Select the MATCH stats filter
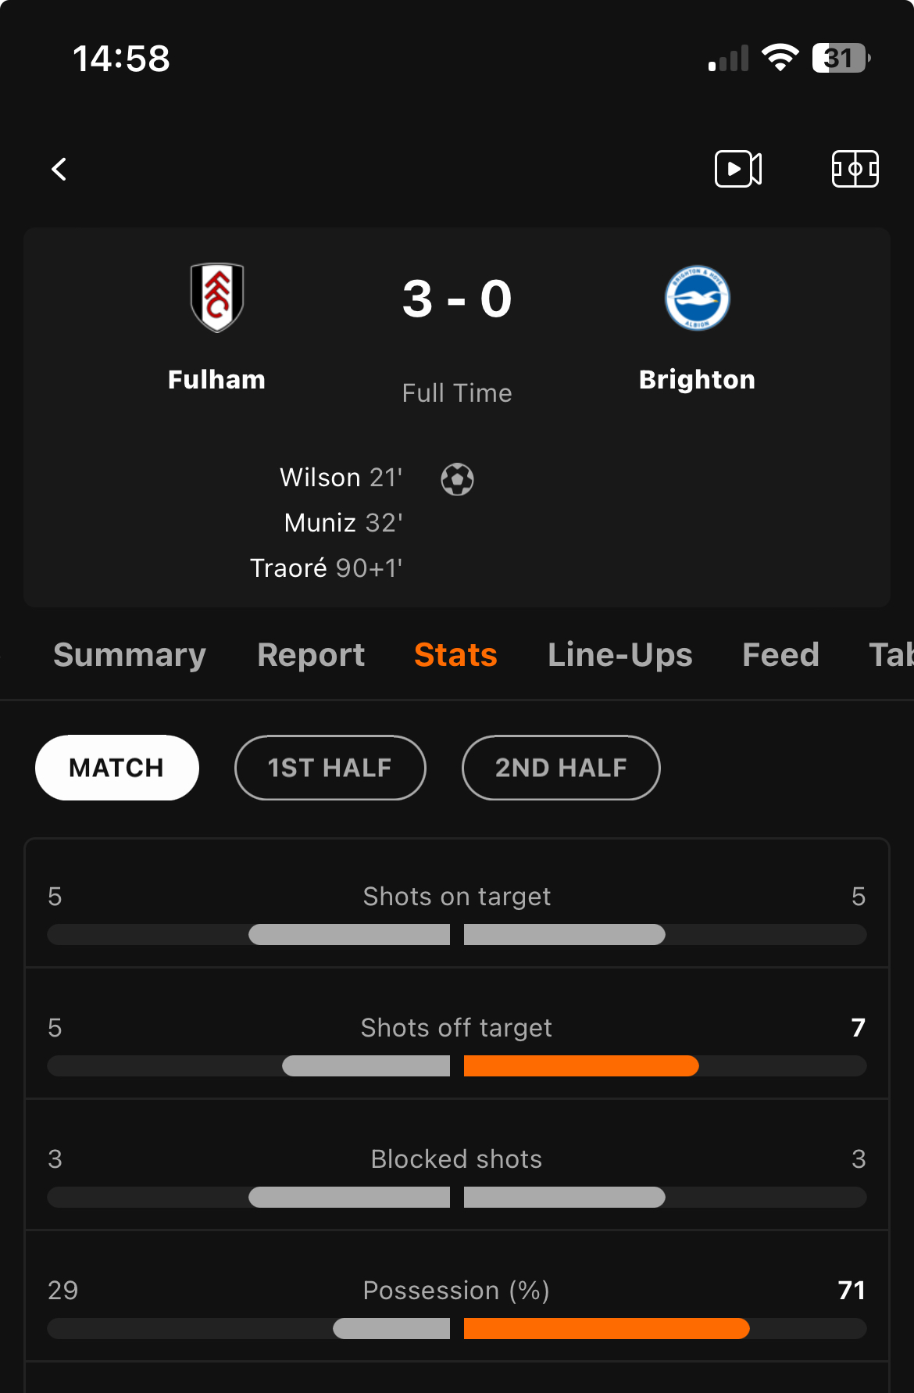914x1393 pixels. 117,768
